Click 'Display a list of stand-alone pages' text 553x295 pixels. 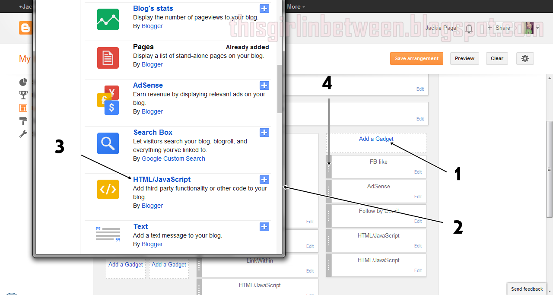pos(198,56)
